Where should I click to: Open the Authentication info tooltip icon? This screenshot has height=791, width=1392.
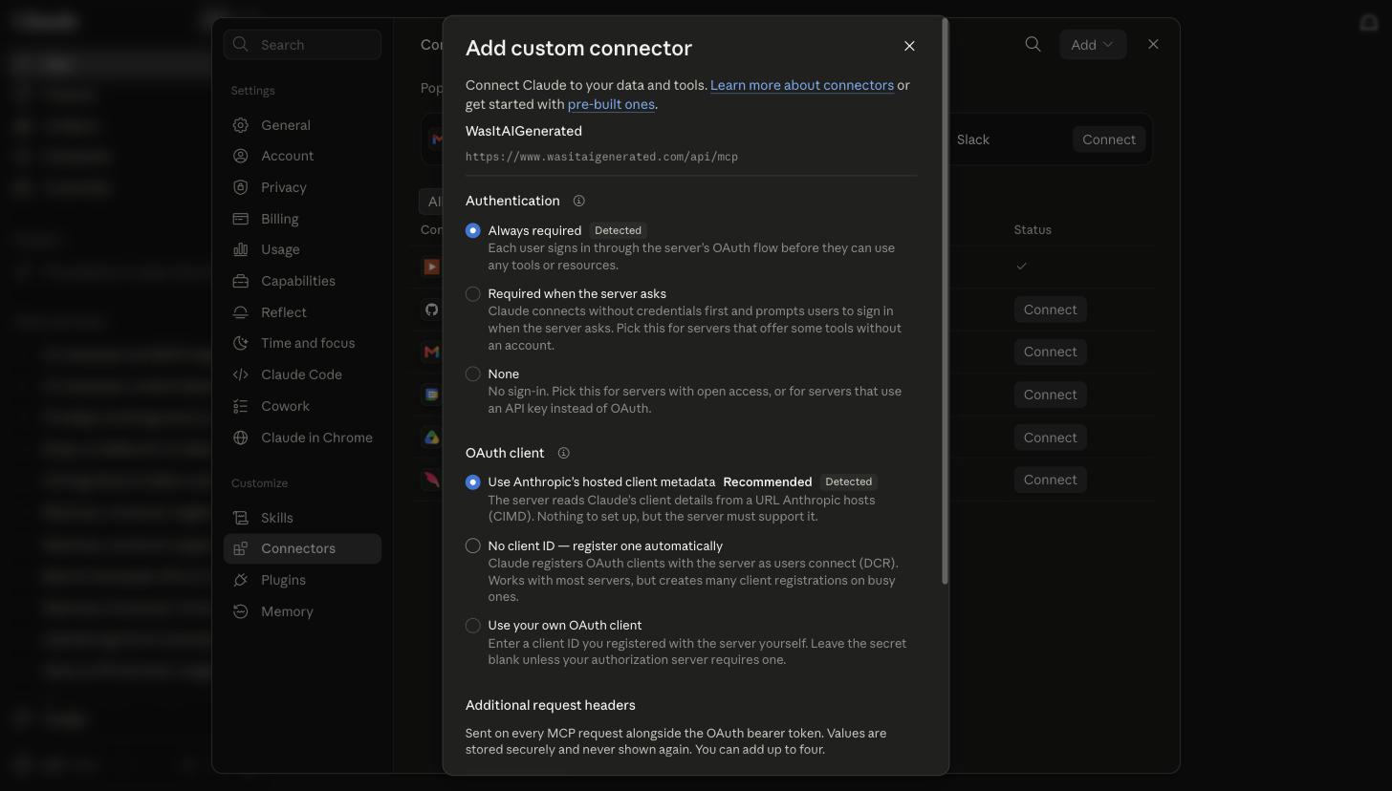pyautogui.click(x=578, y=201)
